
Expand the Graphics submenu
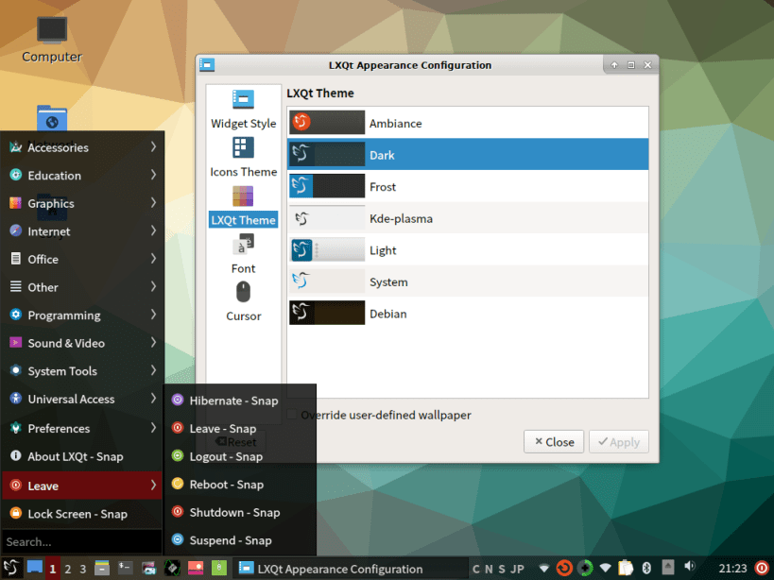(82, 203)
